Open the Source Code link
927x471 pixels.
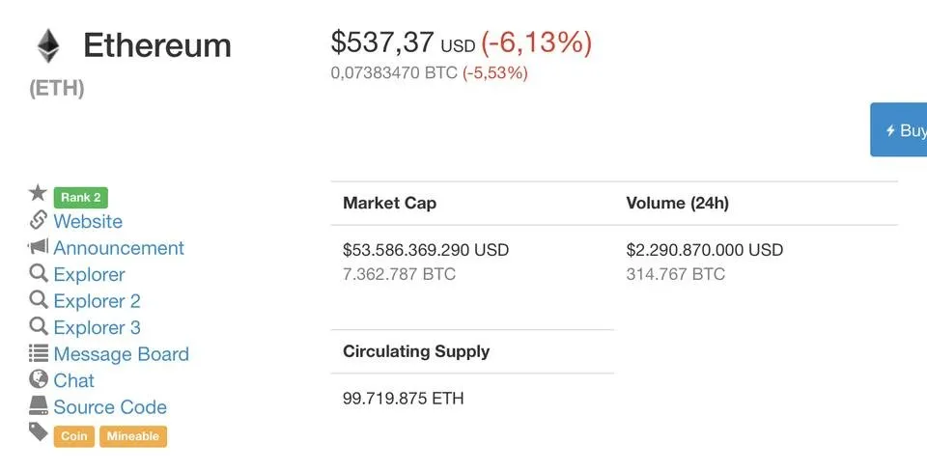[110, 407]
